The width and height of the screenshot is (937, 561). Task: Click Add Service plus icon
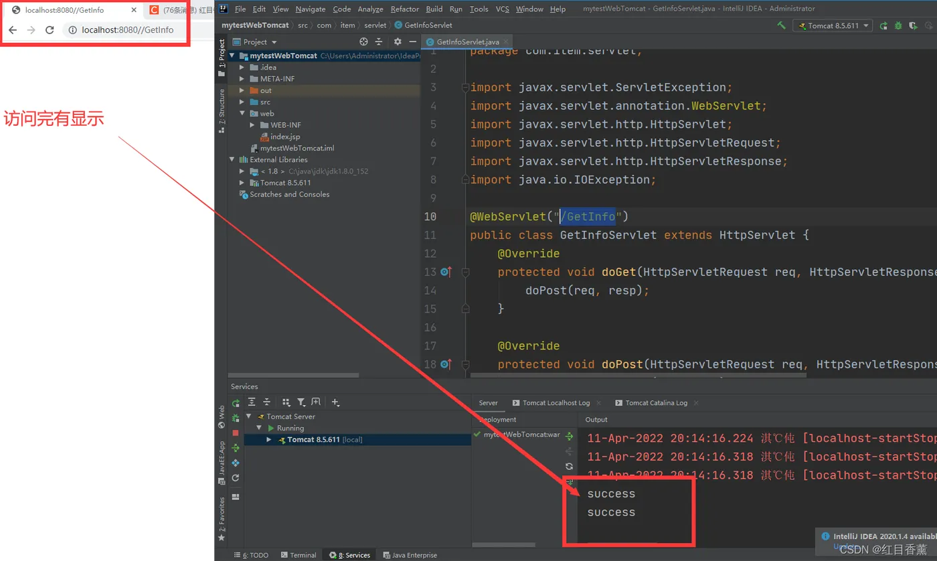coord(335,402)
